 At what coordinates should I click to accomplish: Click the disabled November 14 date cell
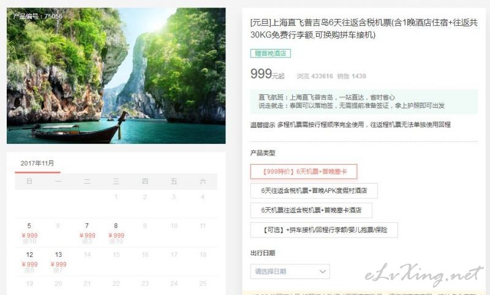click(x=87, y=262)
